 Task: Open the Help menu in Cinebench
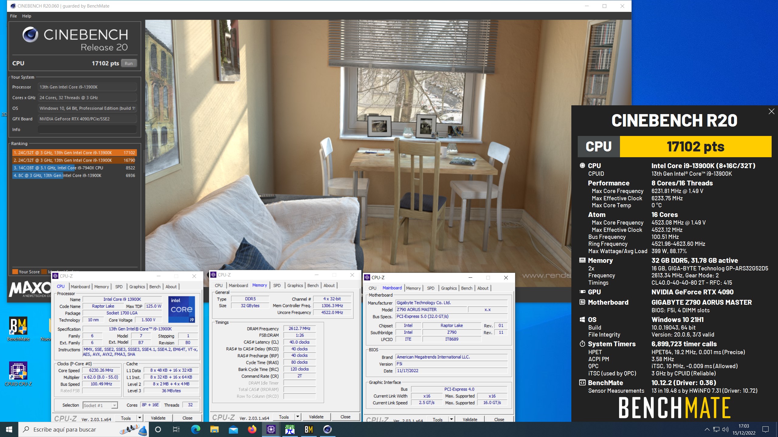click(x=27, y=16)
